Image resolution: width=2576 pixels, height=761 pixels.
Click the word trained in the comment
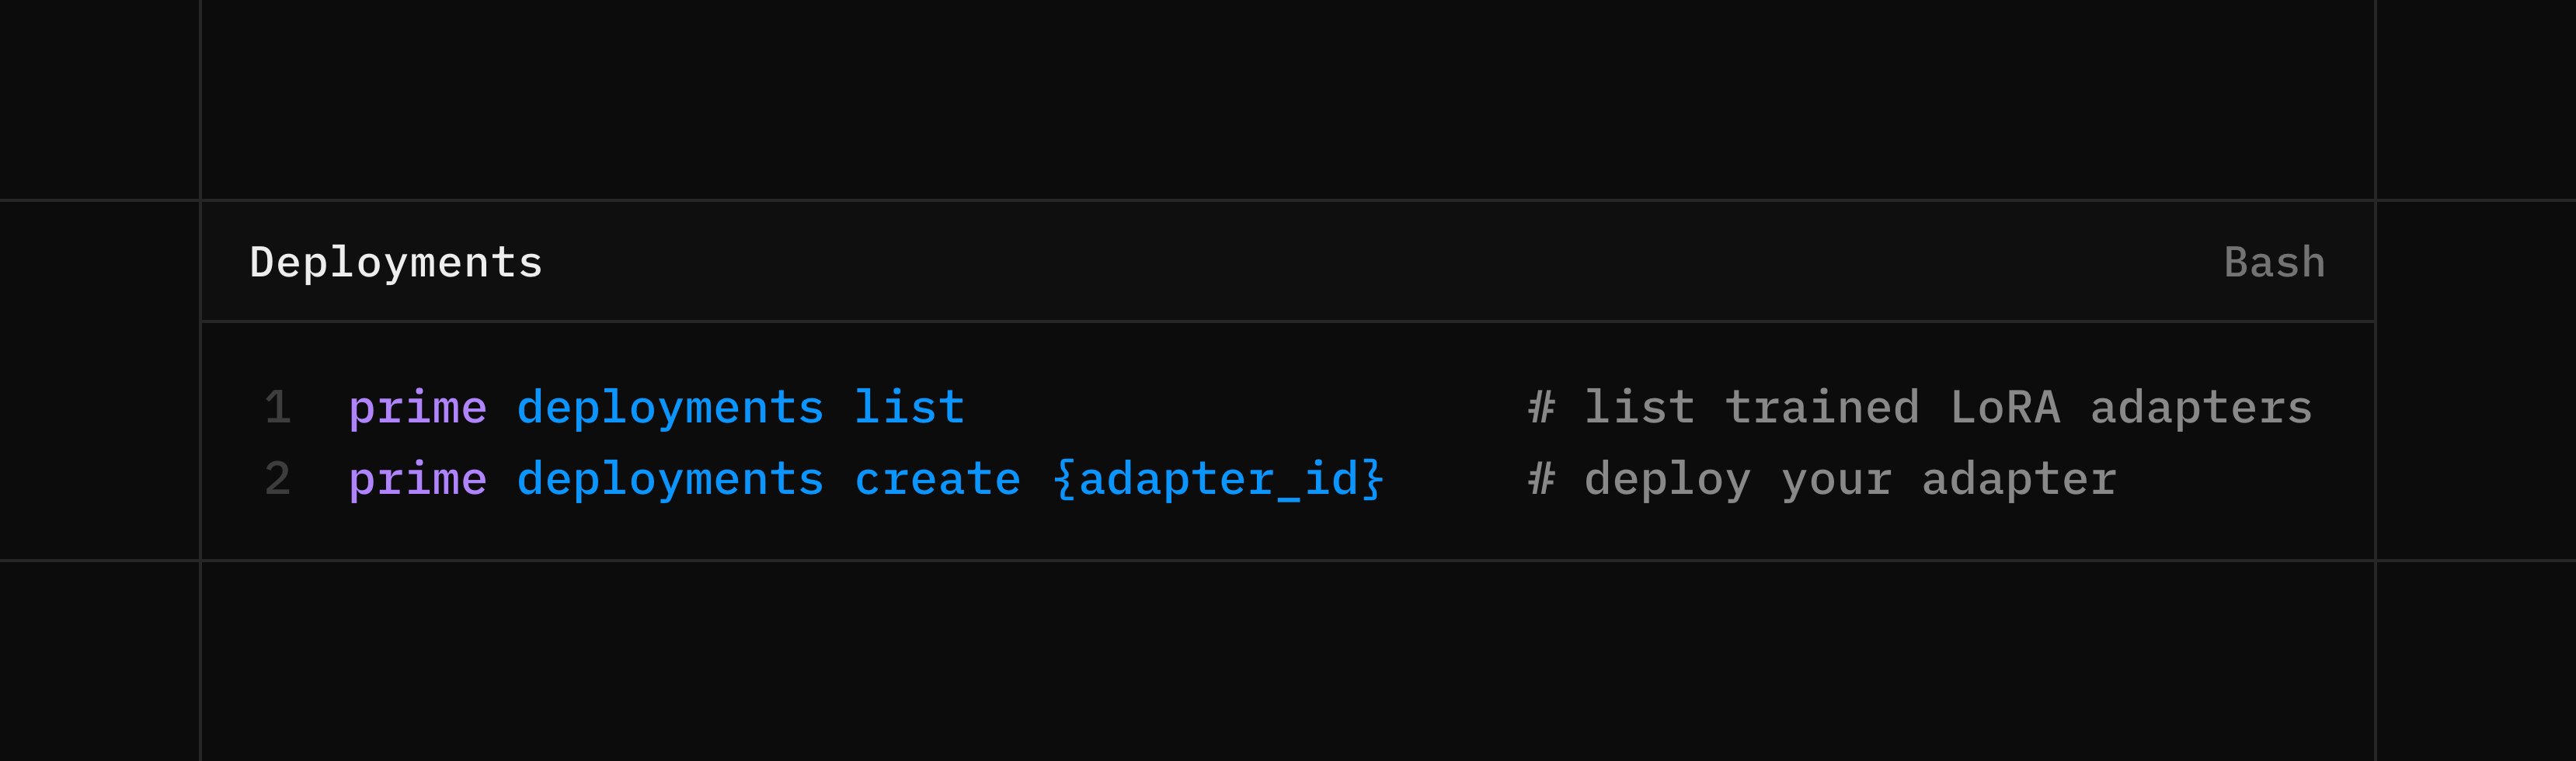pyautogui.click(x=1822, y=408)
